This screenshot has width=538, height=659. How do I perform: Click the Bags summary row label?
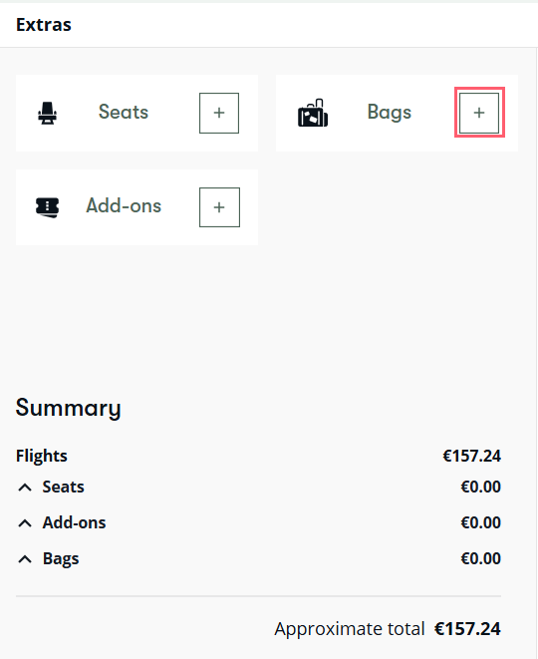61,559
